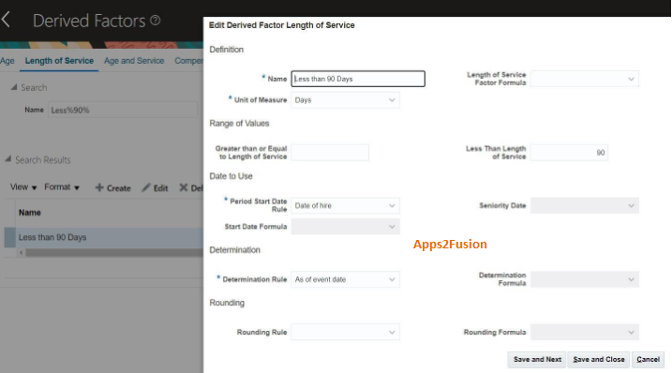Click Less Than Length of Service field
Image resolution: width=672 pixels, height=373 pixels.
point(569,153)
